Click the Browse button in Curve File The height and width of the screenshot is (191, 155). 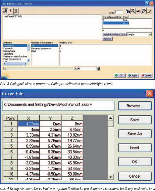point(135,106)
